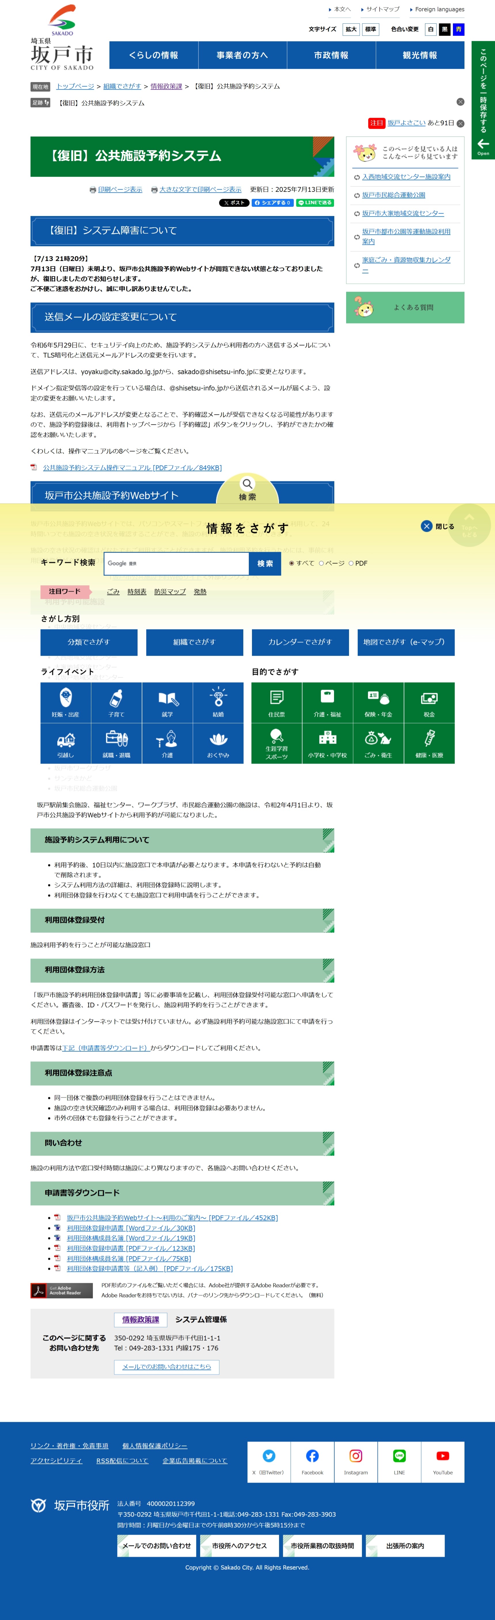Click the 印刷用ページ表示 link
The height and width of the screenshot is (1620, 495).
pyautogui.click(x=120, y=189)
